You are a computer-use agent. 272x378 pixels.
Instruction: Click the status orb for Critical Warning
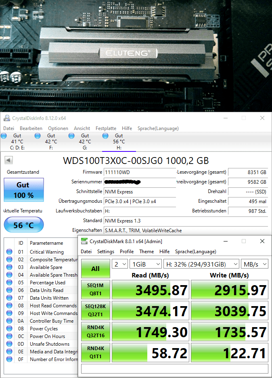9,252
